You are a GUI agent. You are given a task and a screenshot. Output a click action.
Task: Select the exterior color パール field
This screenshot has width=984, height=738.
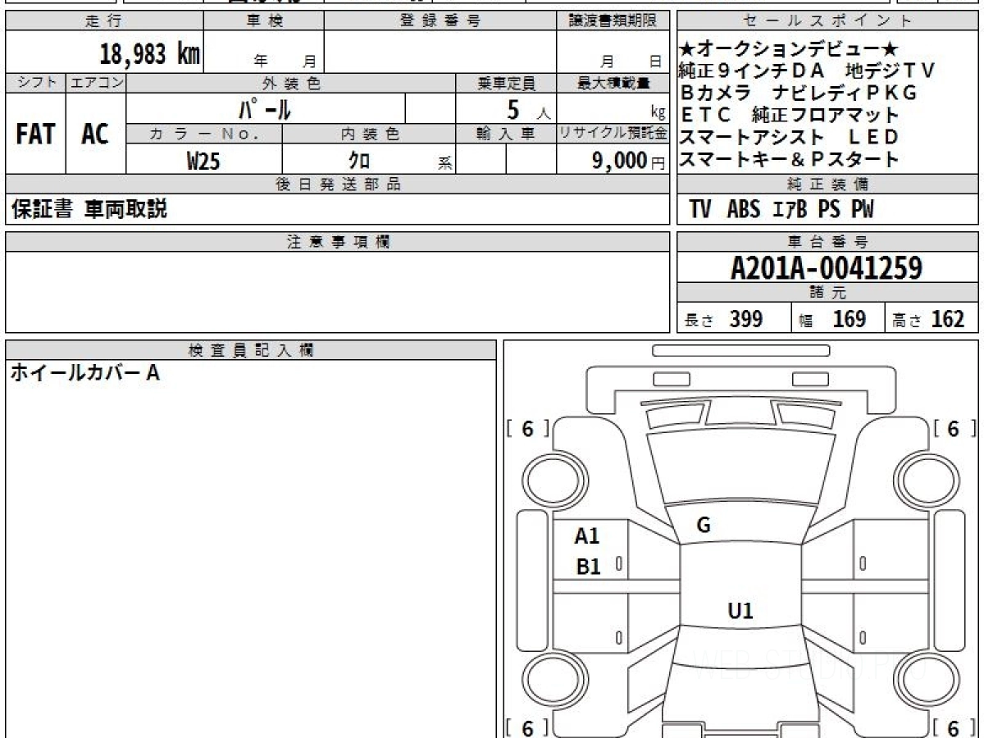coord(265,108)
